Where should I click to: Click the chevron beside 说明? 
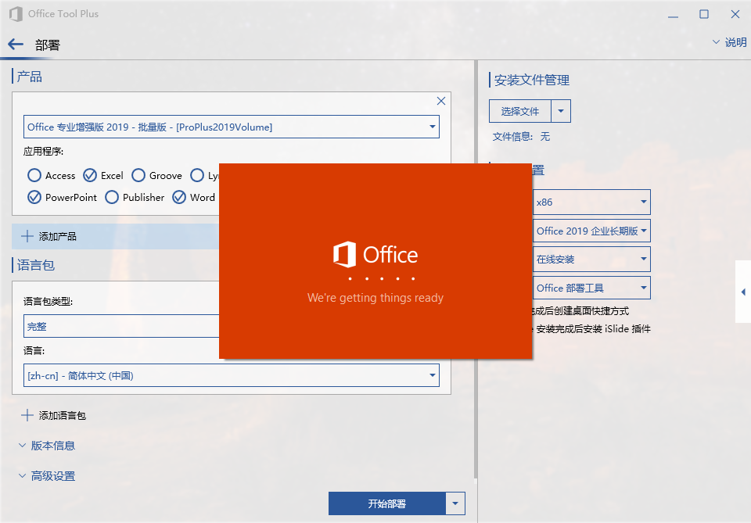[715, 41]
